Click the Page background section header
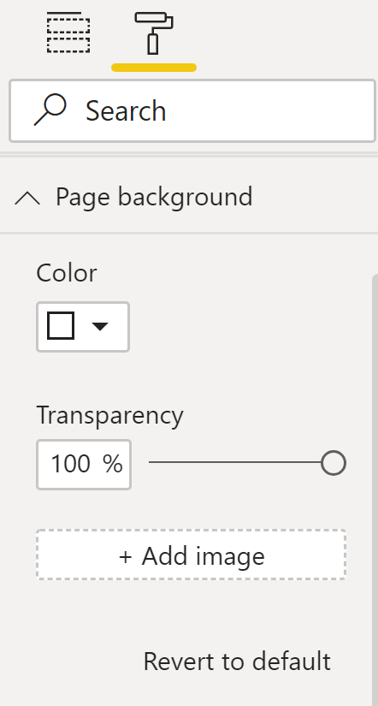The image size is (378, 706). point(189,197)
